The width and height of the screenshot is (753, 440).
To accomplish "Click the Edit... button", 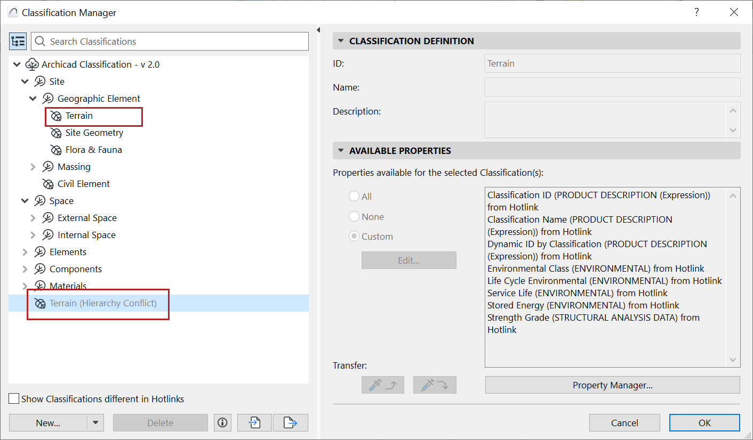I will pyautogui.click(x=409, y=260).
